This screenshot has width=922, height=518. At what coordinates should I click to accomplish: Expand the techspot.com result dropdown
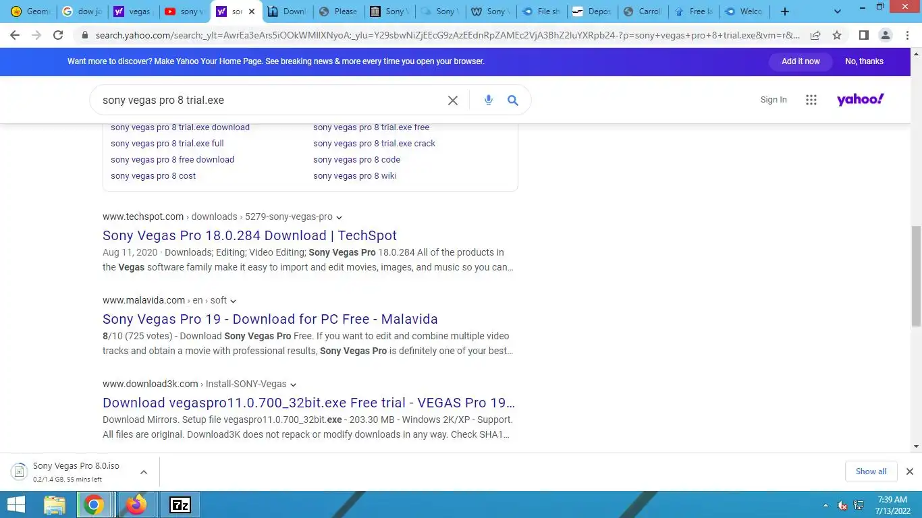tap(339, 217)
